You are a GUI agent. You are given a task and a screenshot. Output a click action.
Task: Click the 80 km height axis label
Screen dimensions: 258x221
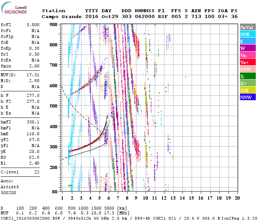[x=55, y=192]
